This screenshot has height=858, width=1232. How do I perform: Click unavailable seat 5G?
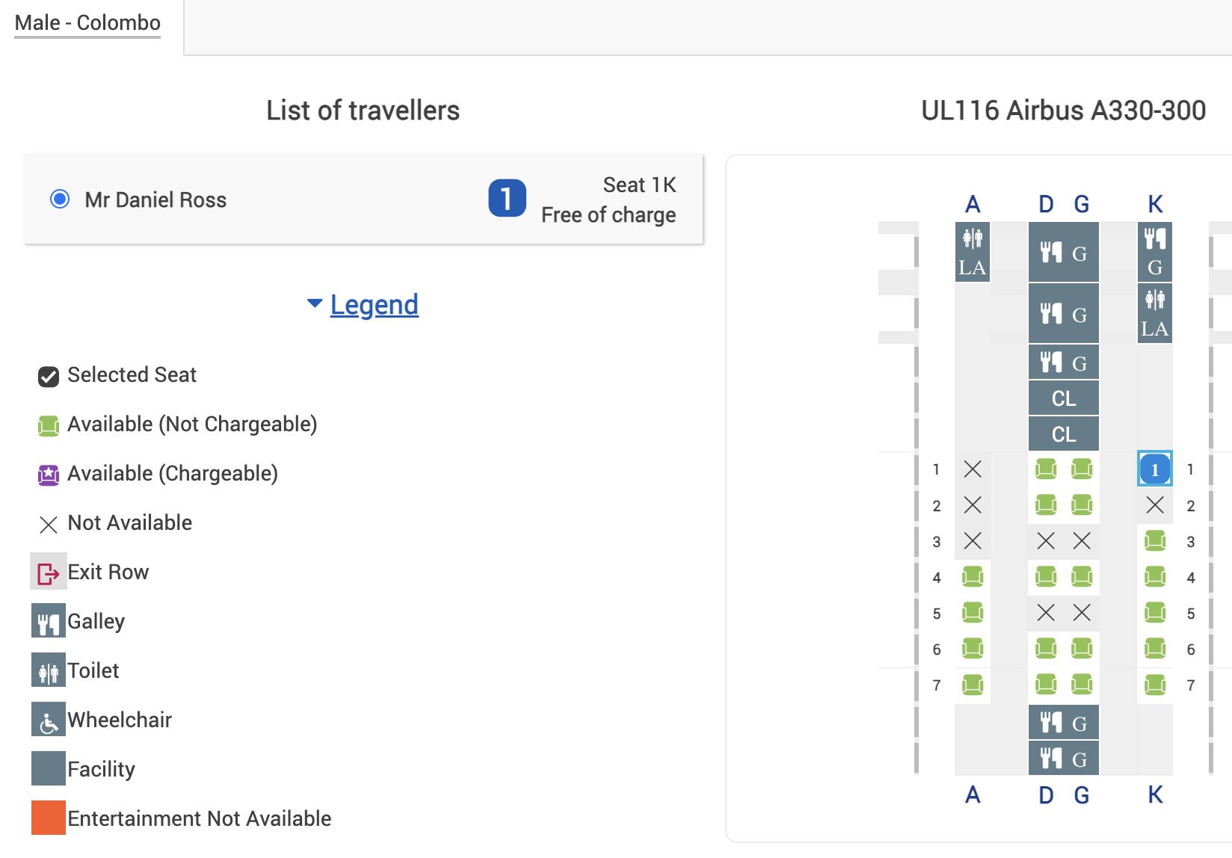(x=1082, y=613)
